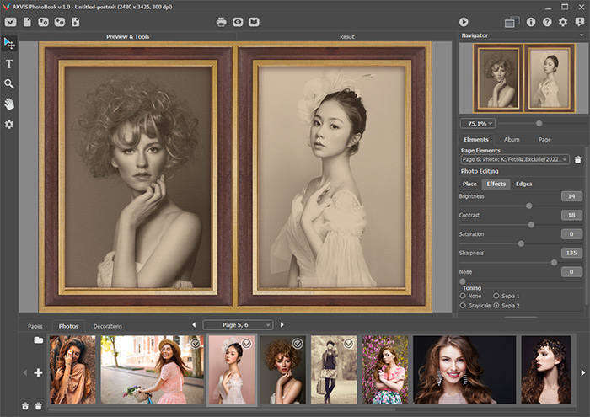Toggle checkmark on curly-haired woman thumbnail
The width and height of the screenshot is (590, 417).
pyautogui.click(x=298, y=344)
